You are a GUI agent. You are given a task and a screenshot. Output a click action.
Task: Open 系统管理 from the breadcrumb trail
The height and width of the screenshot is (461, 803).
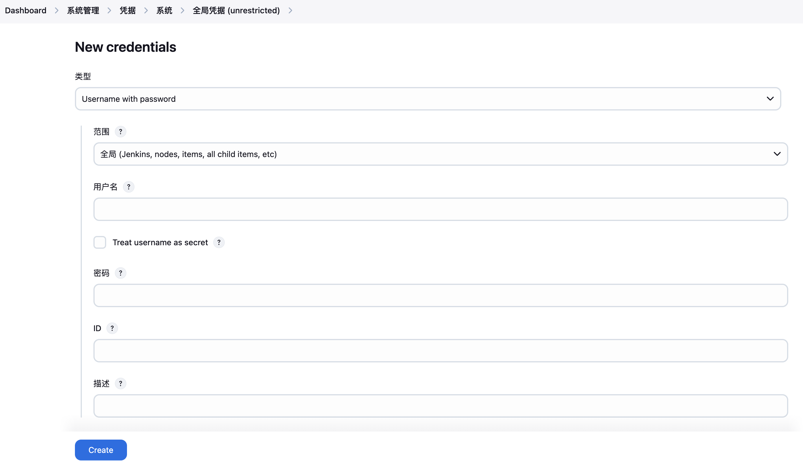[x=83, y=10]
